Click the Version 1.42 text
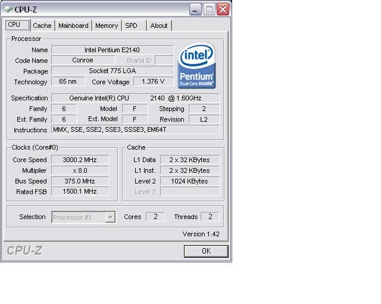 tap(201, 234)
